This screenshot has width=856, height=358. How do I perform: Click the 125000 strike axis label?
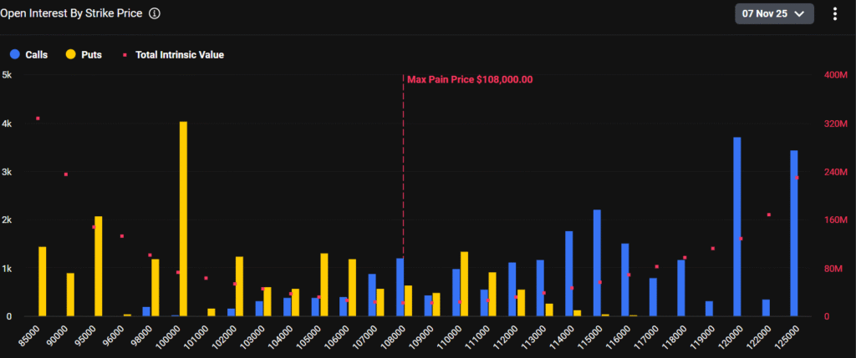[x=787, y=337]
